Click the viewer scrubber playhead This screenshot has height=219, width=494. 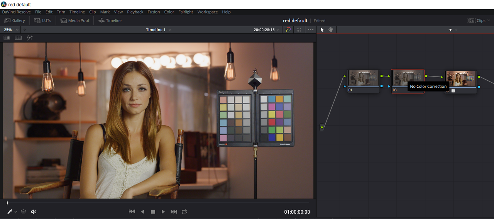[x=7, y=203]
